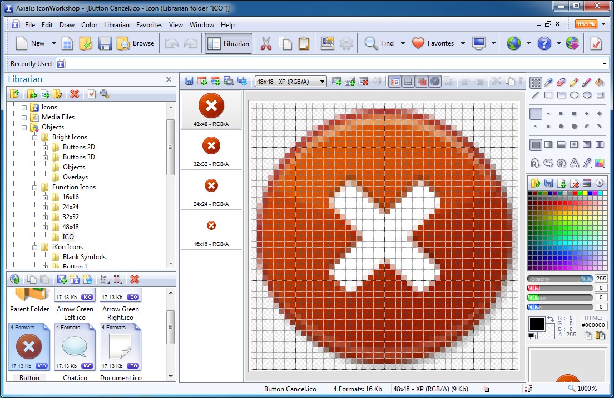Open the Draw menu
The image size is (614, 398).
click(67, 25)
